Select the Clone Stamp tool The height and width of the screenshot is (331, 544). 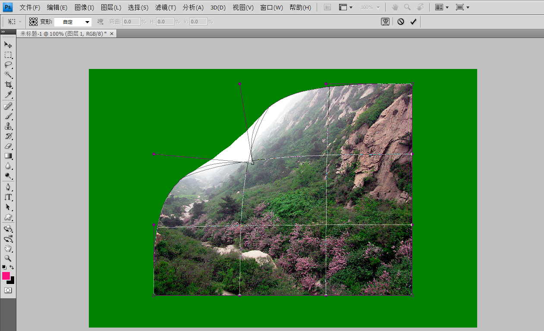point(8,126)
